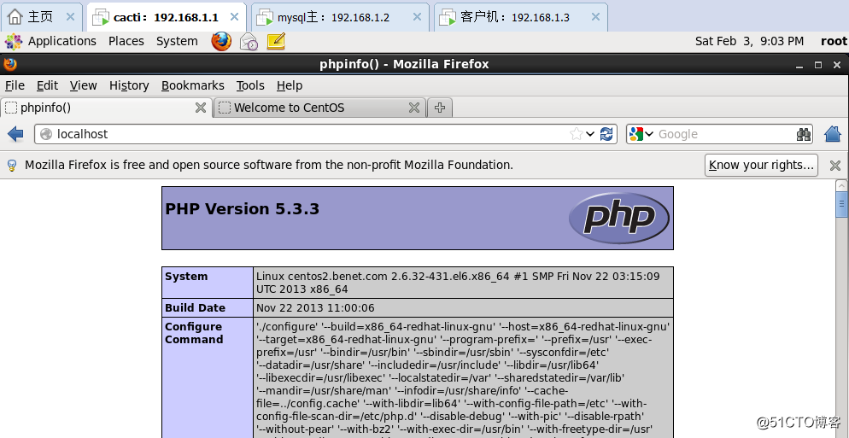Switch to the 主页 VM tab
The width and height of the screenshot is (849, 438).
[41, 17]
